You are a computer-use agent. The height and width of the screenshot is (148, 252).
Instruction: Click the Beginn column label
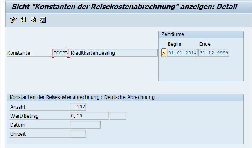tap(175, 44)
